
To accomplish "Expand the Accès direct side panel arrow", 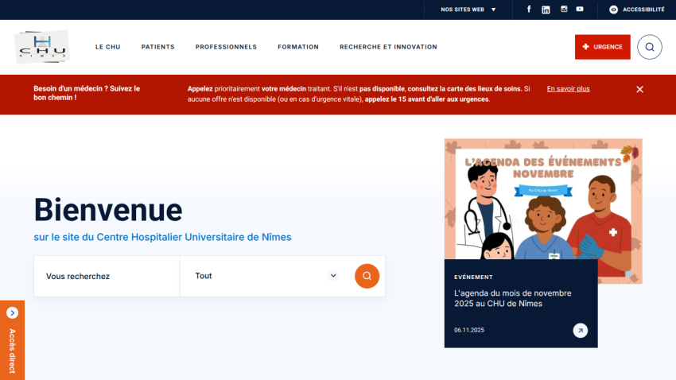I will click(x=12, y=312).
